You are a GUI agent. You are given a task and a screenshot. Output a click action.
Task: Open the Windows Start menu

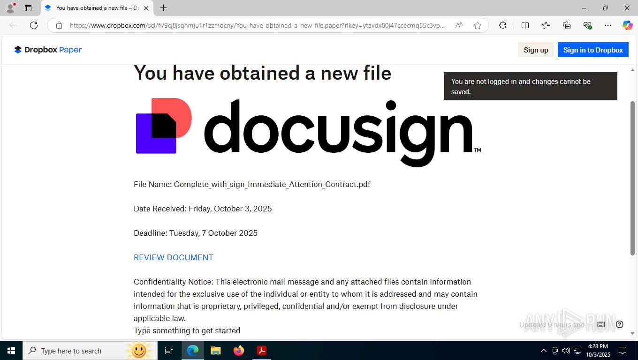point(11,351)
